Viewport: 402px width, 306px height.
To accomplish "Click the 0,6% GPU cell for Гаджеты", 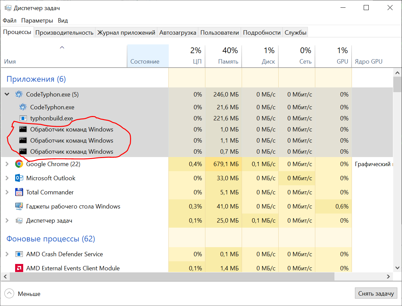I will click(x=333, y=206).
